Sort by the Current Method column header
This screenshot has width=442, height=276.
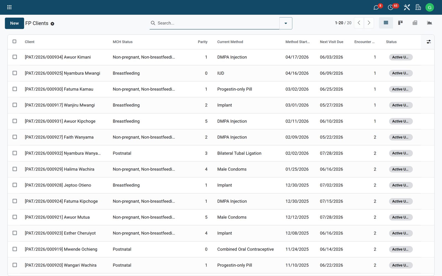pos(230,42)
